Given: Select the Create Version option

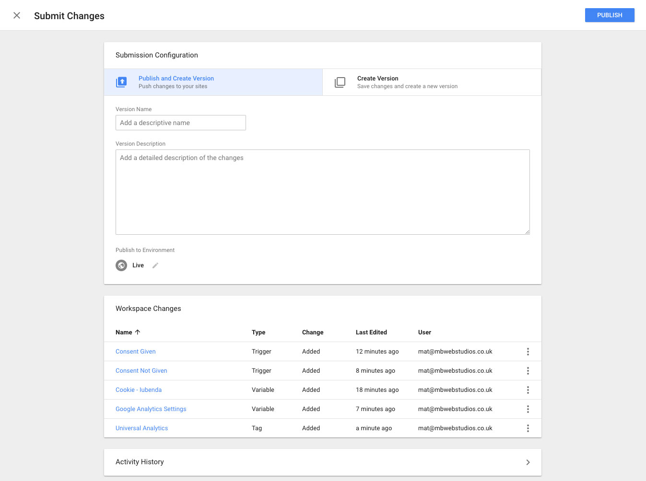Looking at the screenshot, I should coord(432,82).
